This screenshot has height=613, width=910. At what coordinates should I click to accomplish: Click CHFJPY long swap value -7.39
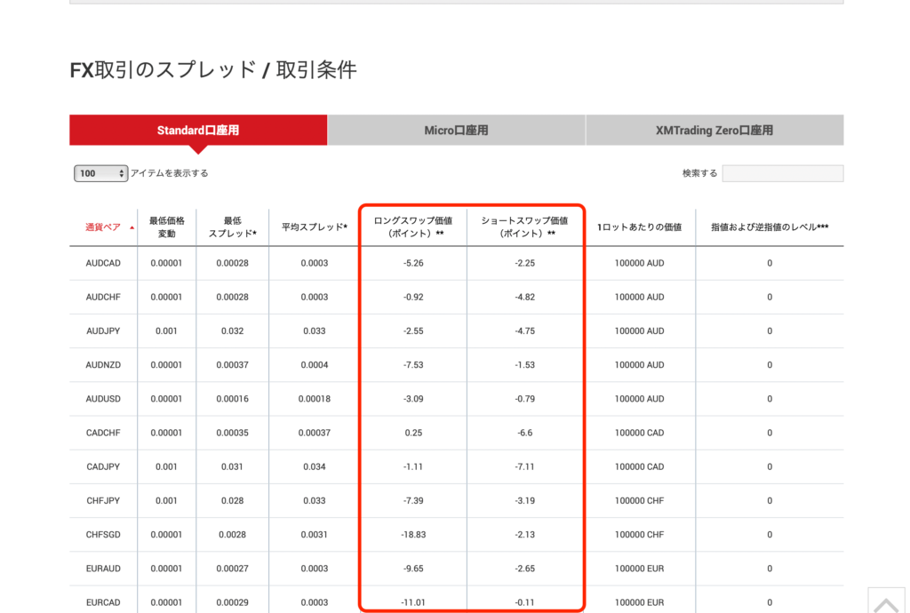click(x=413, y=500)
